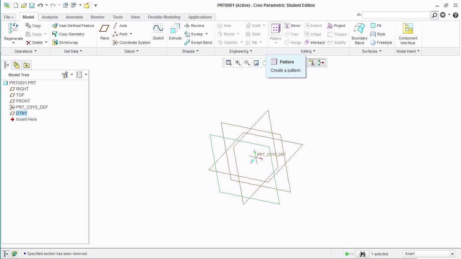Viewport: 461px width, 259px height.
Task: Click the Pattern tool icon
Action: click(276, 29)
